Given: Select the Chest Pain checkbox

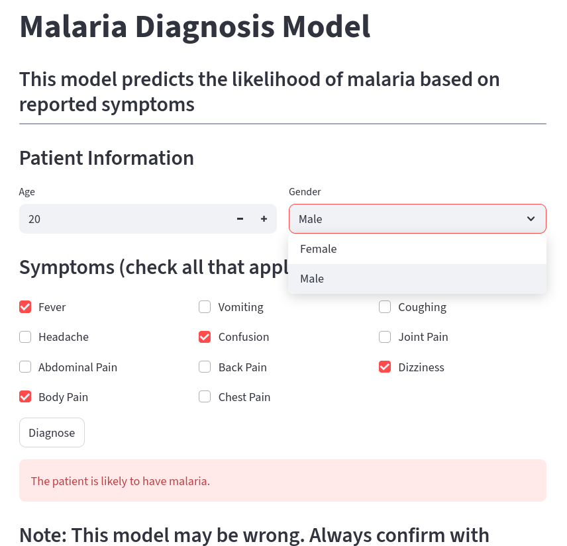Looking at the screenshot, I should [x=205, y=397].
